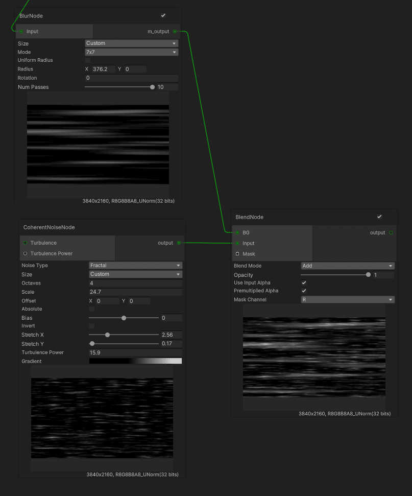Open Mask Channel R dropdown
412x496 pixels.
[x=348, y=299]
